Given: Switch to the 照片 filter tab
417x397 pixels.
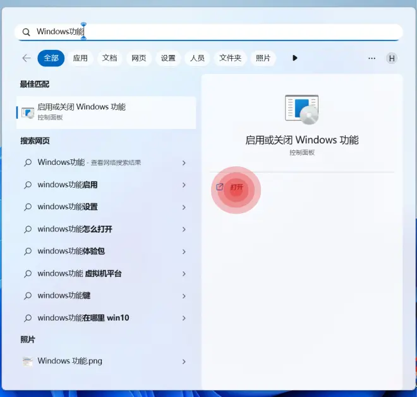Looking at the screenshot, I should point(263,58).
